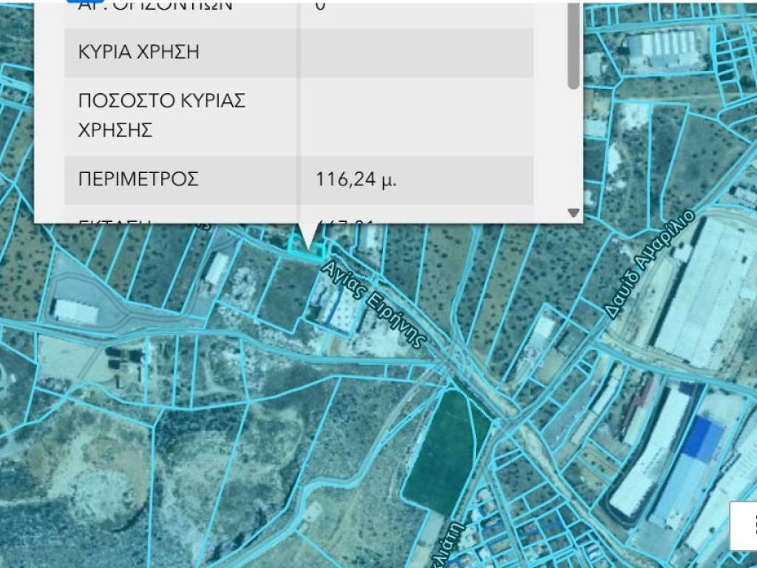Click the popup table column divider
Viewport: 757px width, 568px height.
[299, 111]
